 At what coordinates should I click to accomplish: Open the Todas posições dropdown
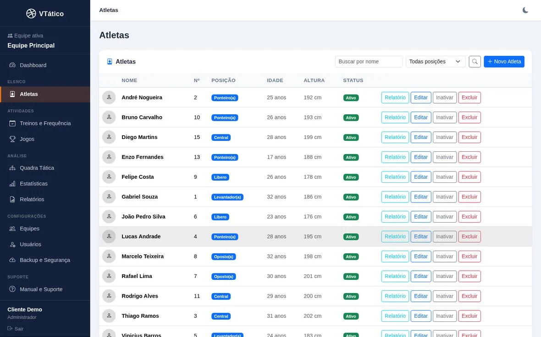point(436,62)
